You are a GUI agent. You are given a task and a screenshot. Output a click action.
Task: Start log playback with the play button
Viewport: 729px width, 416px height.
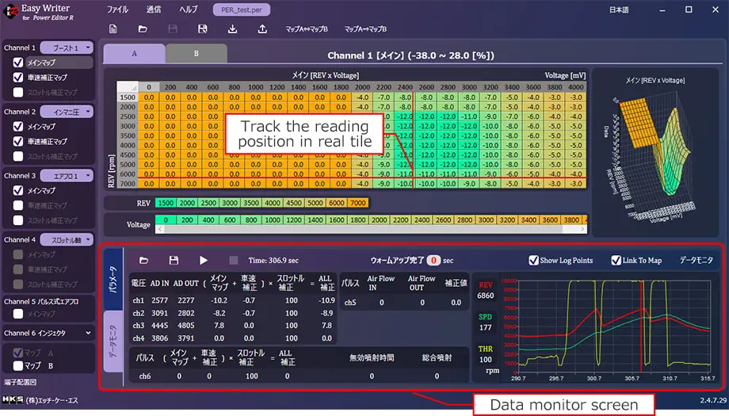(x=203, y=260)
